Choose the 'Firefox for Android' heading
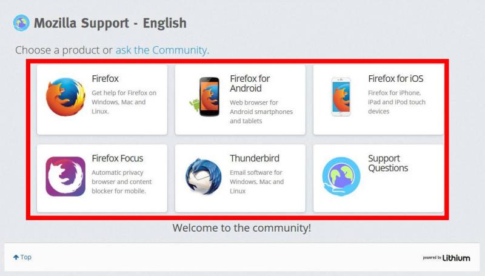Image resolution: width=485 pixels, height=276 pixels. pyautogui.click(x=250, y=83)
